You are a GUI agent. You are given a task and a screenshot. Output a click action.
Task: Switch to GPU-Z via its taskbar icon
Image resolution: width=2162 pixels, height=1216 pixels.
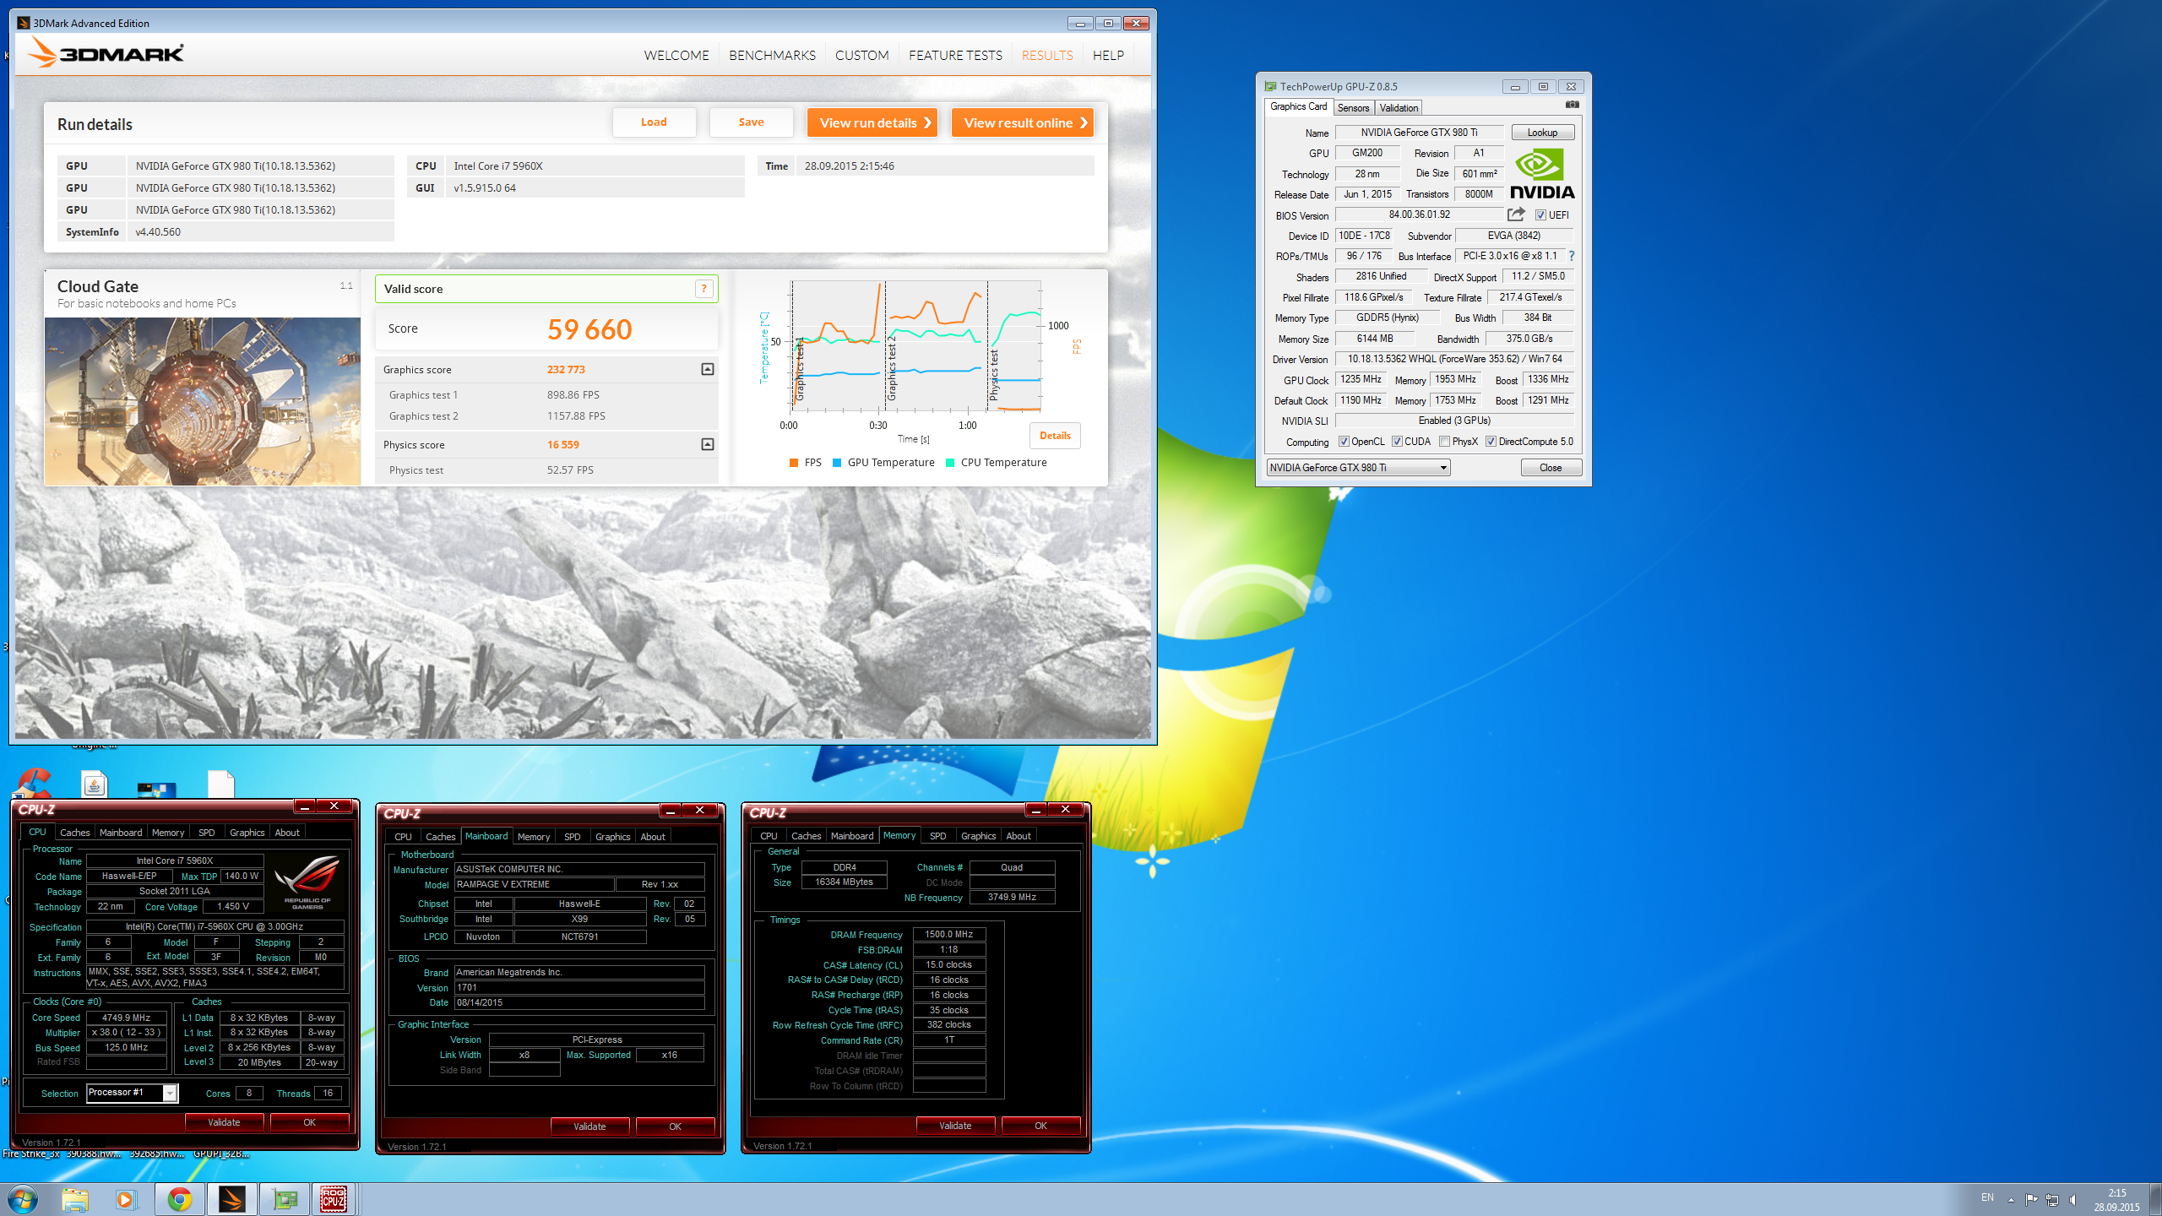pyautogui.click(x=285, y=1199)
